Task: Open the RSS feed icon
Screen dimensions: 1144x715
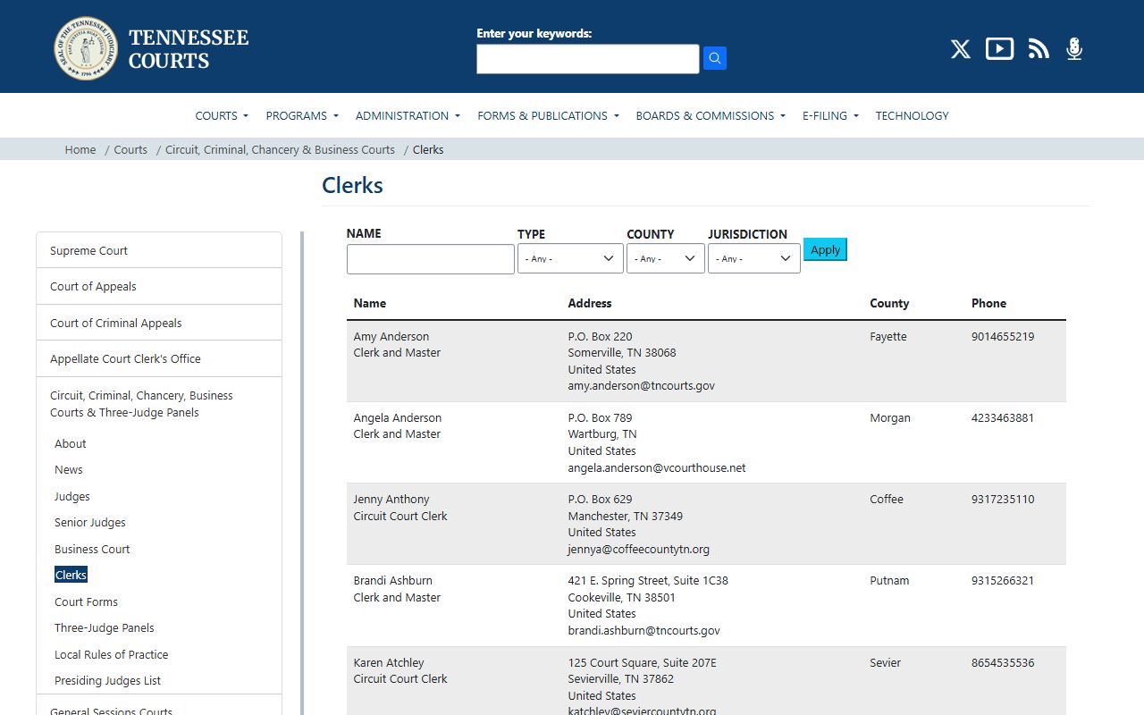Action: tap(1039, 49)
